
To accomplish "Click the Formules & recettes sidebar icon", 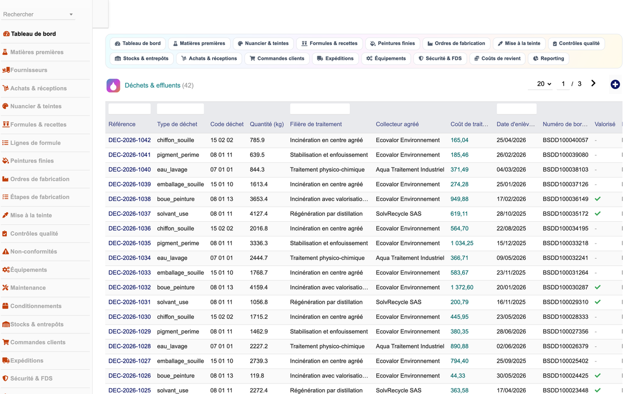I will [x=6, y=125].
